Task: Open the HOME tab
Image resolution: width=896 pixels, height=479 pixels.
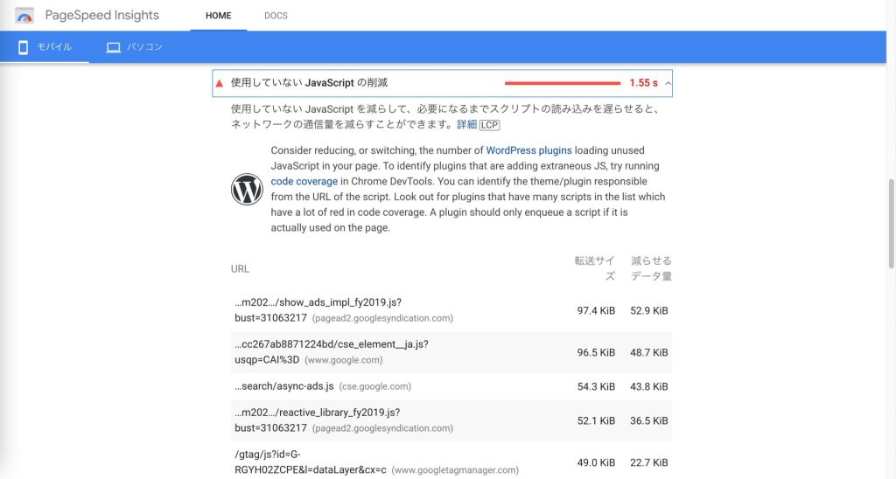Action: point(218,16)
